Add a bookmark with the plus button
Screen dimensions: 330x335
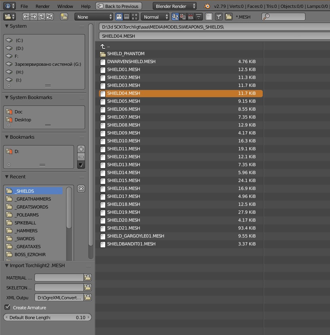(81, 149)
